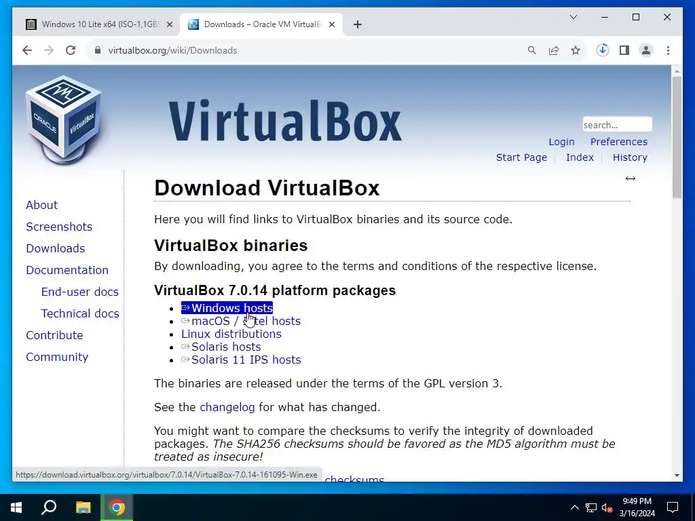Image resolution: width=695 pixels, height=521 pixels.
Task: Open Chrome downloads icon
Action: pyautogui.click(x=603, y=50)
